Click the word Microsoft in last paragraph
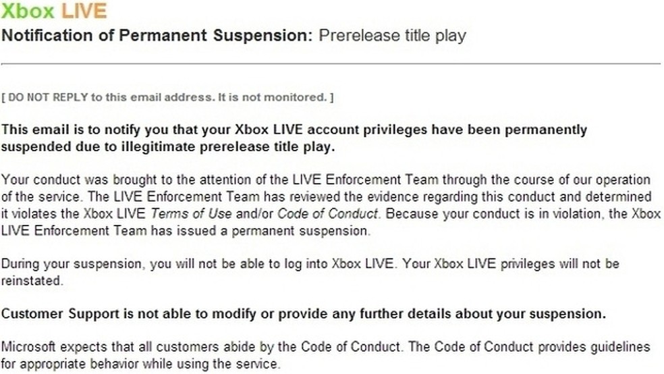This screenshot has height=374, width=664. (28, 347)
